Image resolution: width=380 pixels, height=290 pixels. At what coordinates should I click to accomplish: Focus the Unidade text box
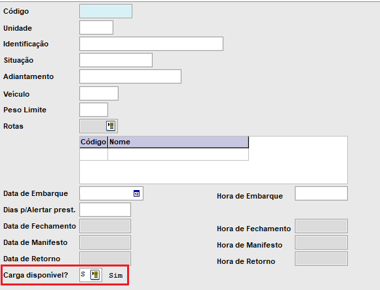pyautogui.click(x=96, y=27)
